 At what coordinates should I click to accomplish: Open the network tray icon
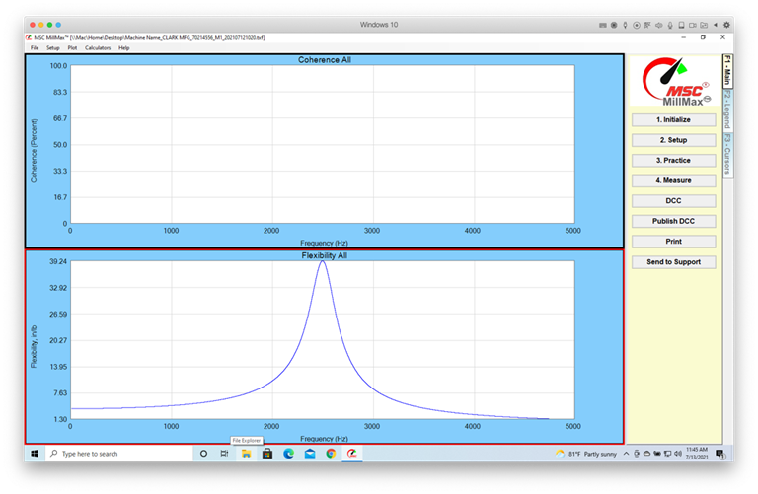667,454
